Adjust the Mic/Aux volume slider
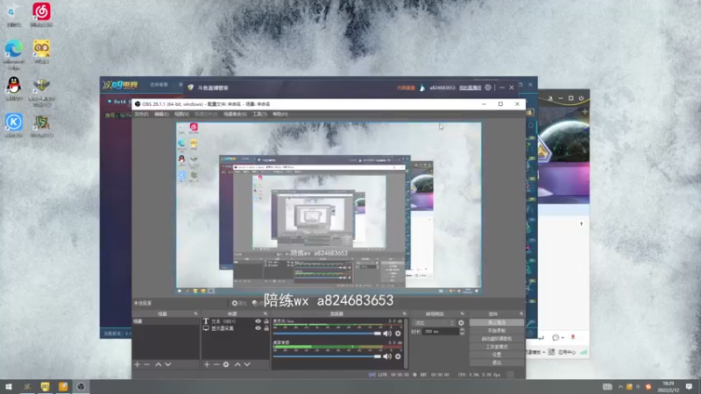Image resolution: width=701 pixels, height=394 pixels. click(x=327, y=334)
